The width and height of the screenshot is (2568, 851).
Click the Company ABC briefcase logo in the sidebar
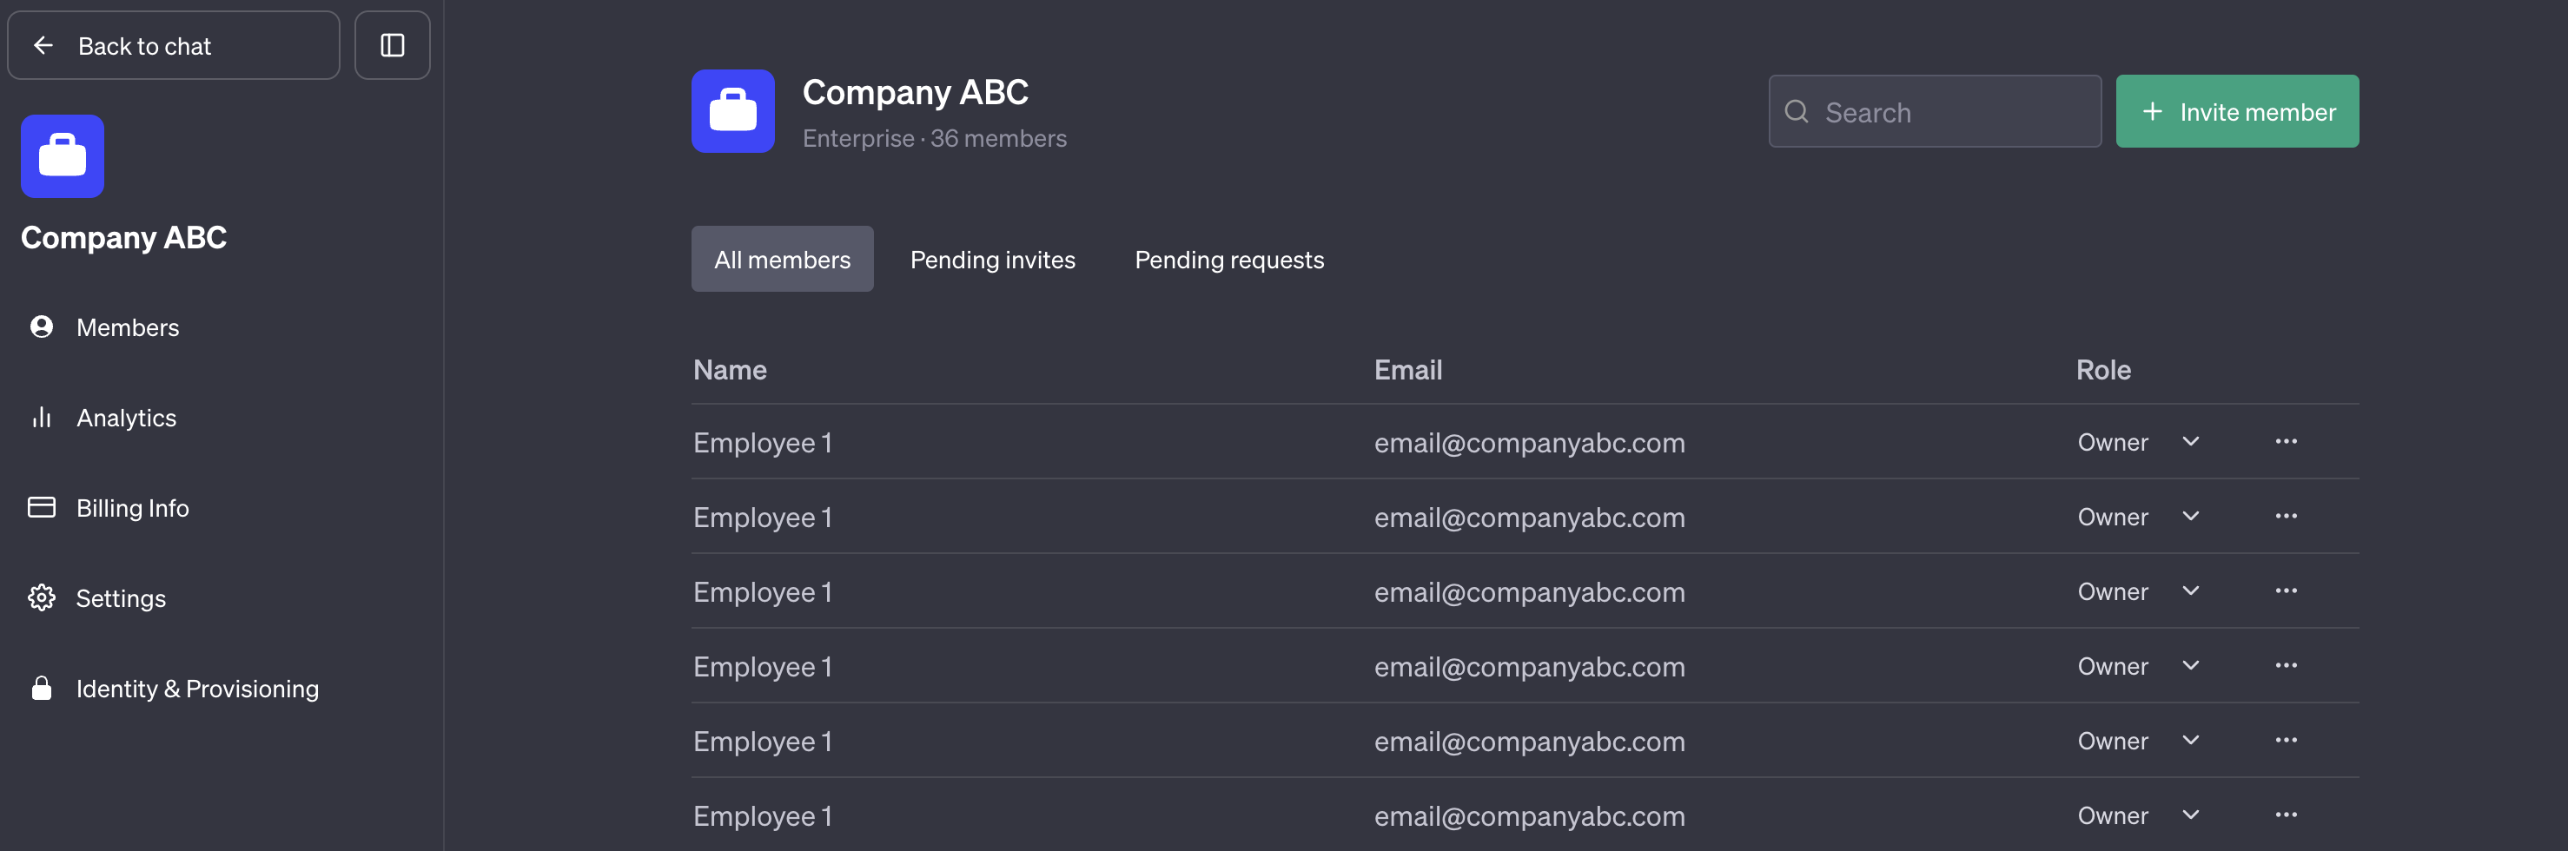(62, 155)
